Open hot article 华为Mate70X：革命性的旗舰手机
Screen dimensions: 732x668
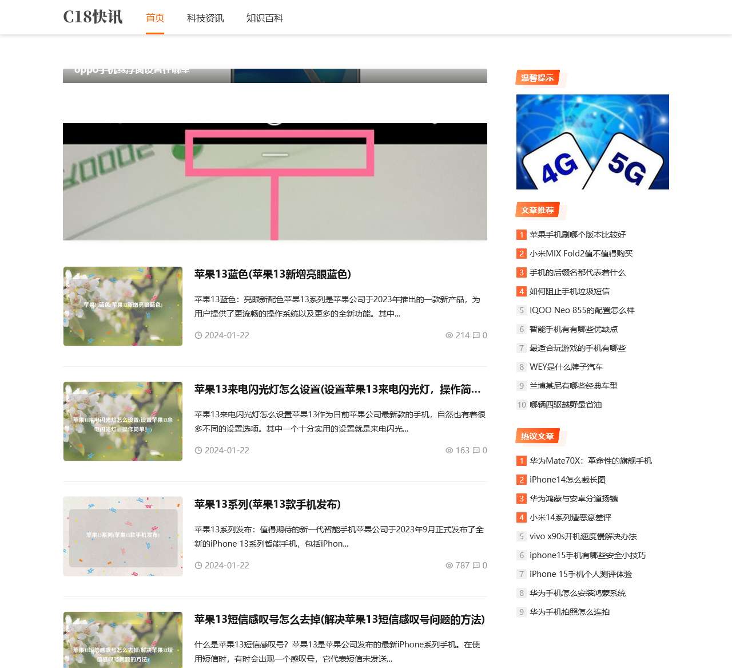(x=591, y=461)
